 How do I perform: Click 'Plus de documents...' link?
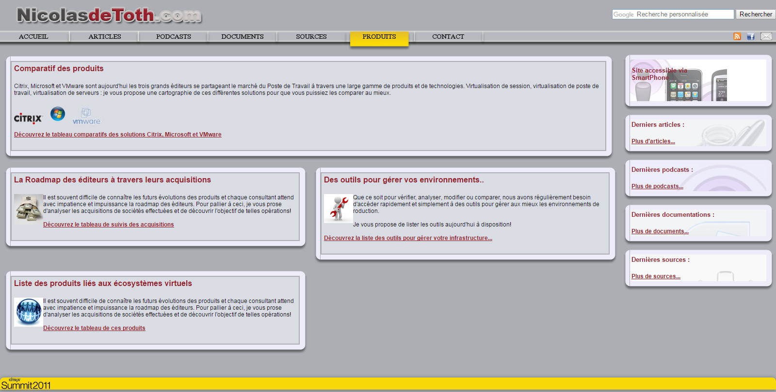pyautogui.click(x=660, y=231)
